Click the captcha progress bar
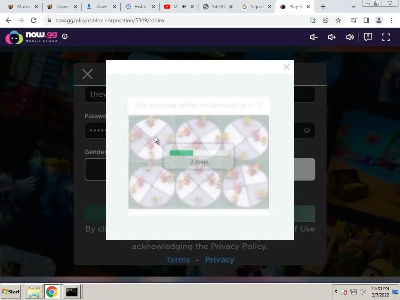The width and height of the screenshot is (400, 300). tap(199, 153)
